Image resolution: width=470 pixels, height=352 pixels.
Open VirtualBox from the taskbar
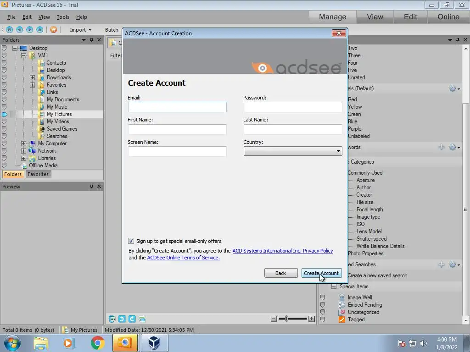point(154,343)
